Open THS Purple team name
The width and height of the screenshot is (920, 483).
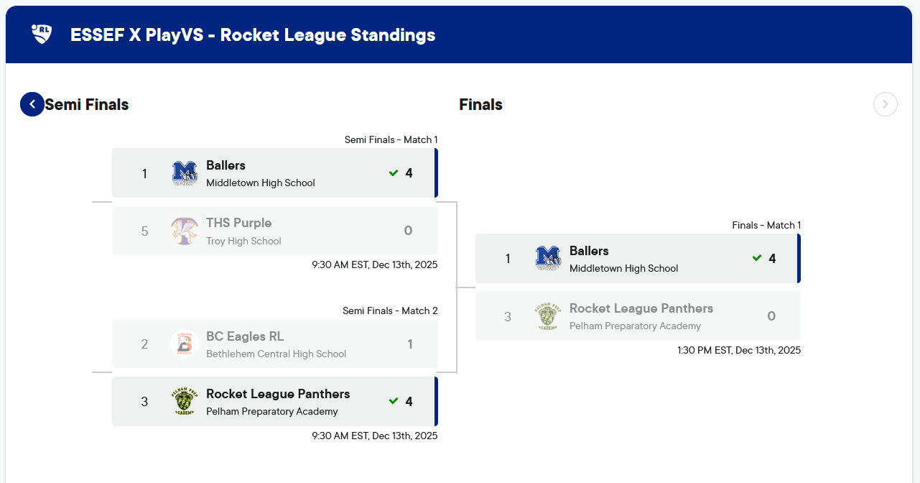pyautogui.click(x=238, y=223)
